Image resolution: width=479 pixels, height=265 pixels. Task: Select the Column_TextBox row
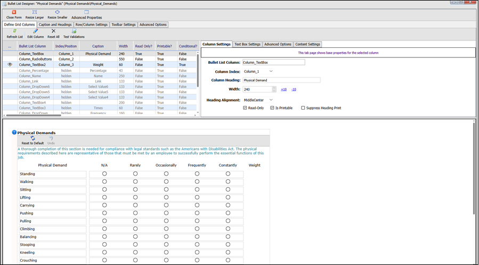pos(100,54)
